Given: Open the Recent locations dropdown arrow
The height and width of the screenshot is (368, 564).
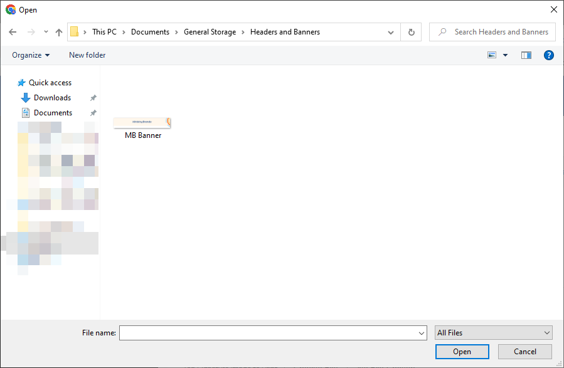Looking at the screenshot, I should pyautogui.click(x=46, y=32).
